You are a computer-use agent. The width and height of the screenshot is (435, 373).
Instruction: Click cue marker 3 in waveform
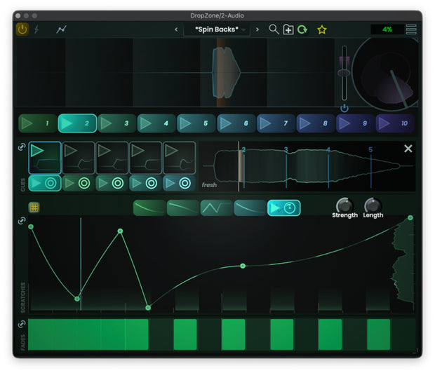pos(286,150)
